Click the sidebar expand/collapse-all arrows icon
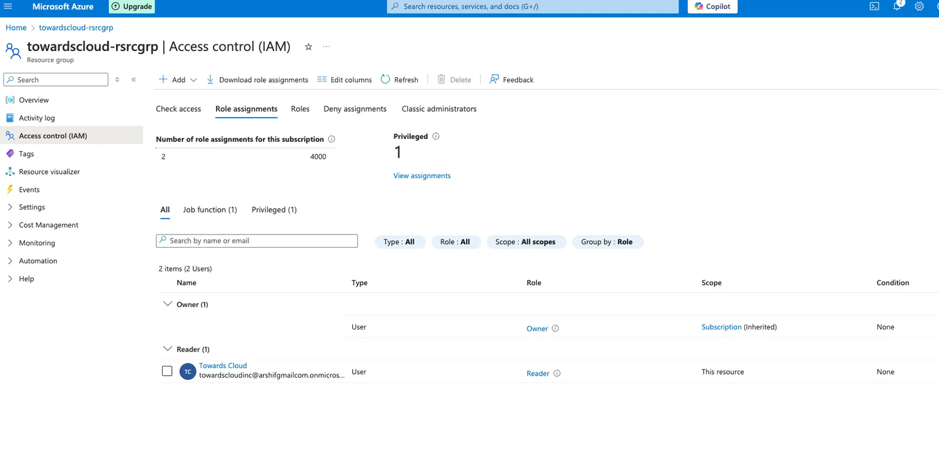Screen dimensions: 939x469 click(x=117, y=80)
